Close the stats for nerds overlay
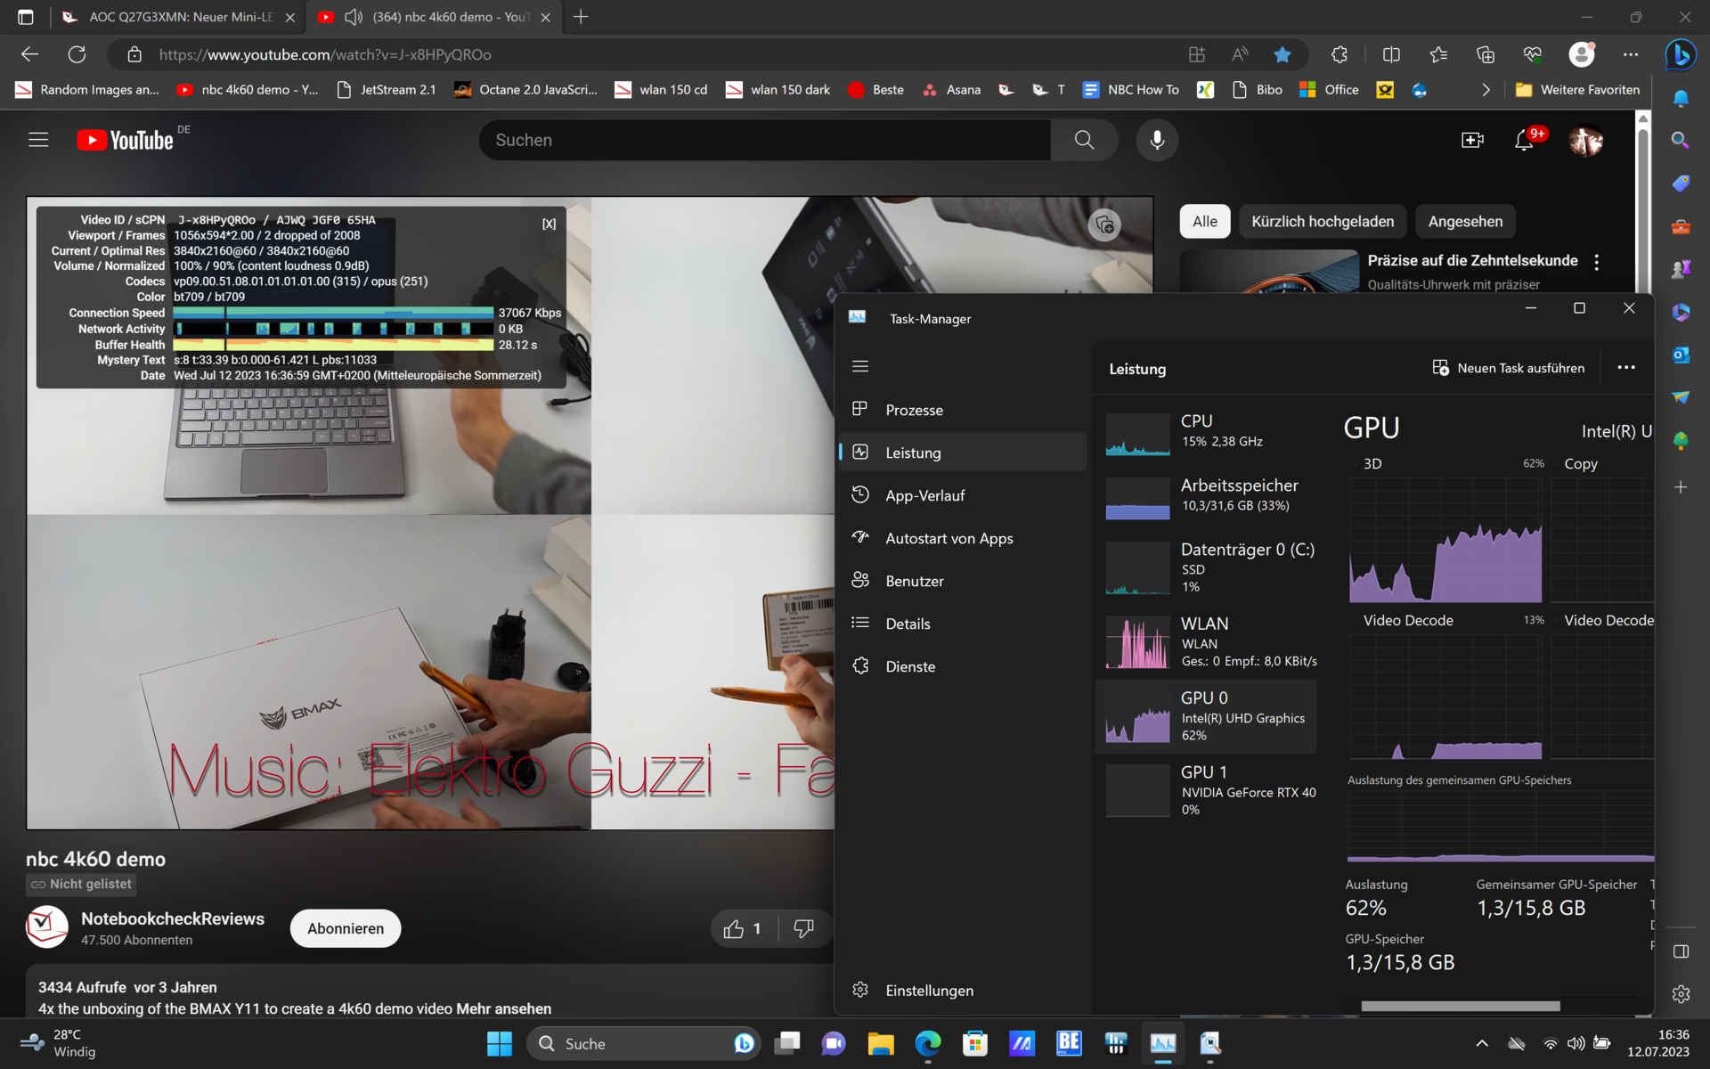 [x=549, y=224]
